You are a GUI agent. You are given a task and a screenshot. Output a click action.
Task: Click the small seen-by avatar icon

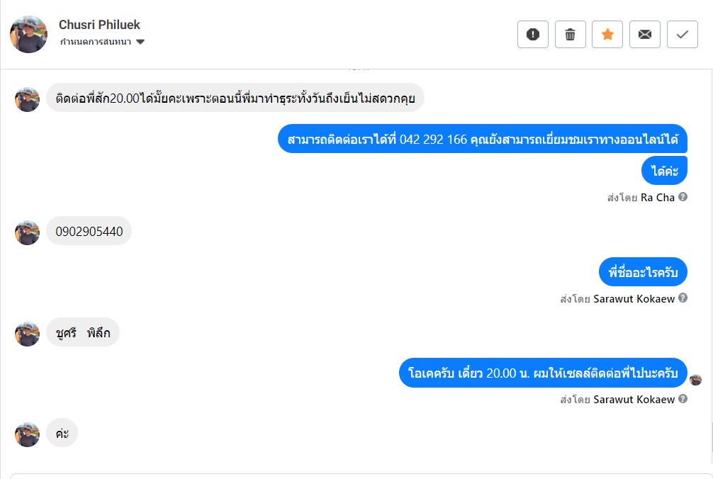(696, 380)
